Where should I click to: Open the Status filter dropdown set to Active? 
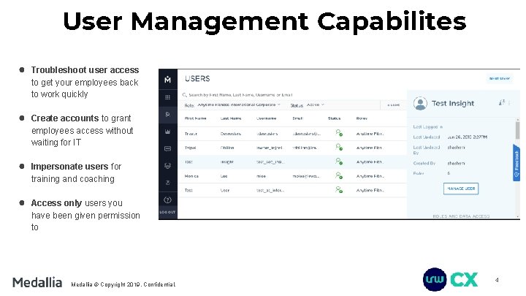pyautogui.click(x=316, y=105)
